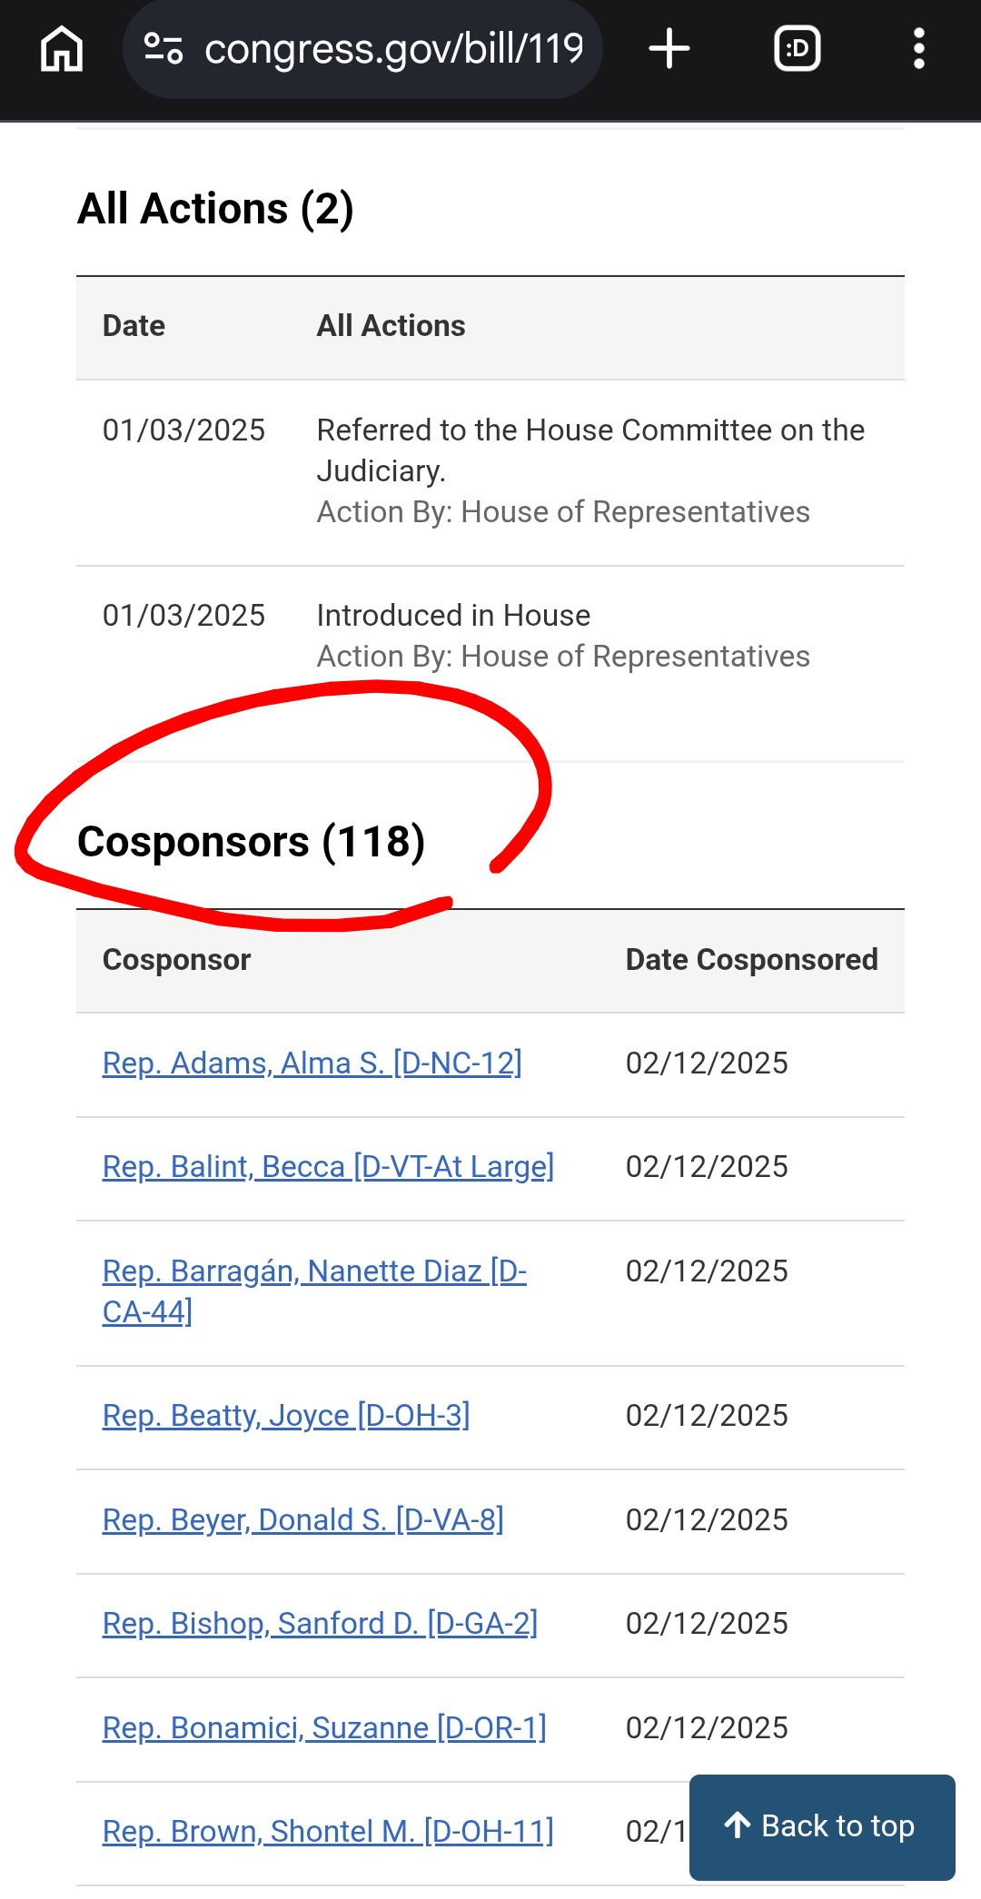981x1899 pixels.
Task: Open the browser three-dot menu
Action: point(919,48)
